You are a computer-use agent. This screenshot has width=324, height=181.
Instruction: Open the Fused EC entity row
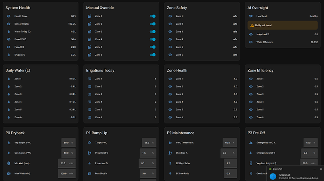point(40,47)
